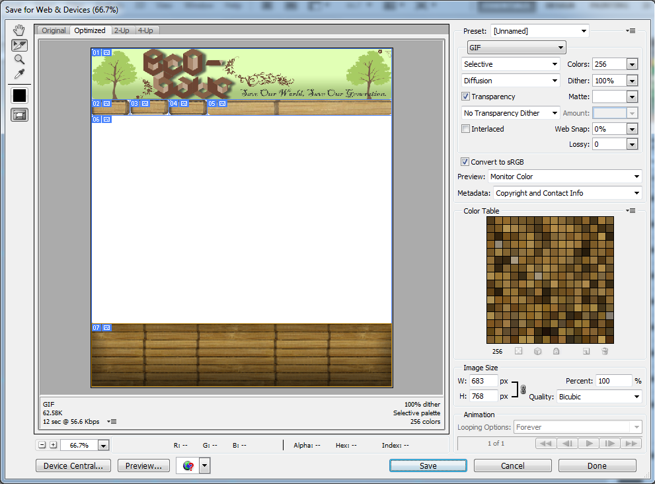Viewport: 655px width, 484px height.
Task: Select the Slice Select tool
Action: coord(19,45)
